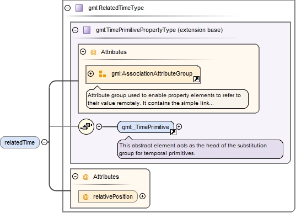296x213 pixels.
Task: Click the @ icon of lower Attributes box
Action: coord(85,177)
